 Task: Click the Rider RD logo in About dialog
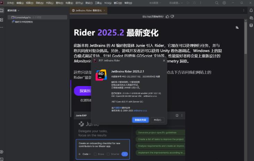(101, 75)
